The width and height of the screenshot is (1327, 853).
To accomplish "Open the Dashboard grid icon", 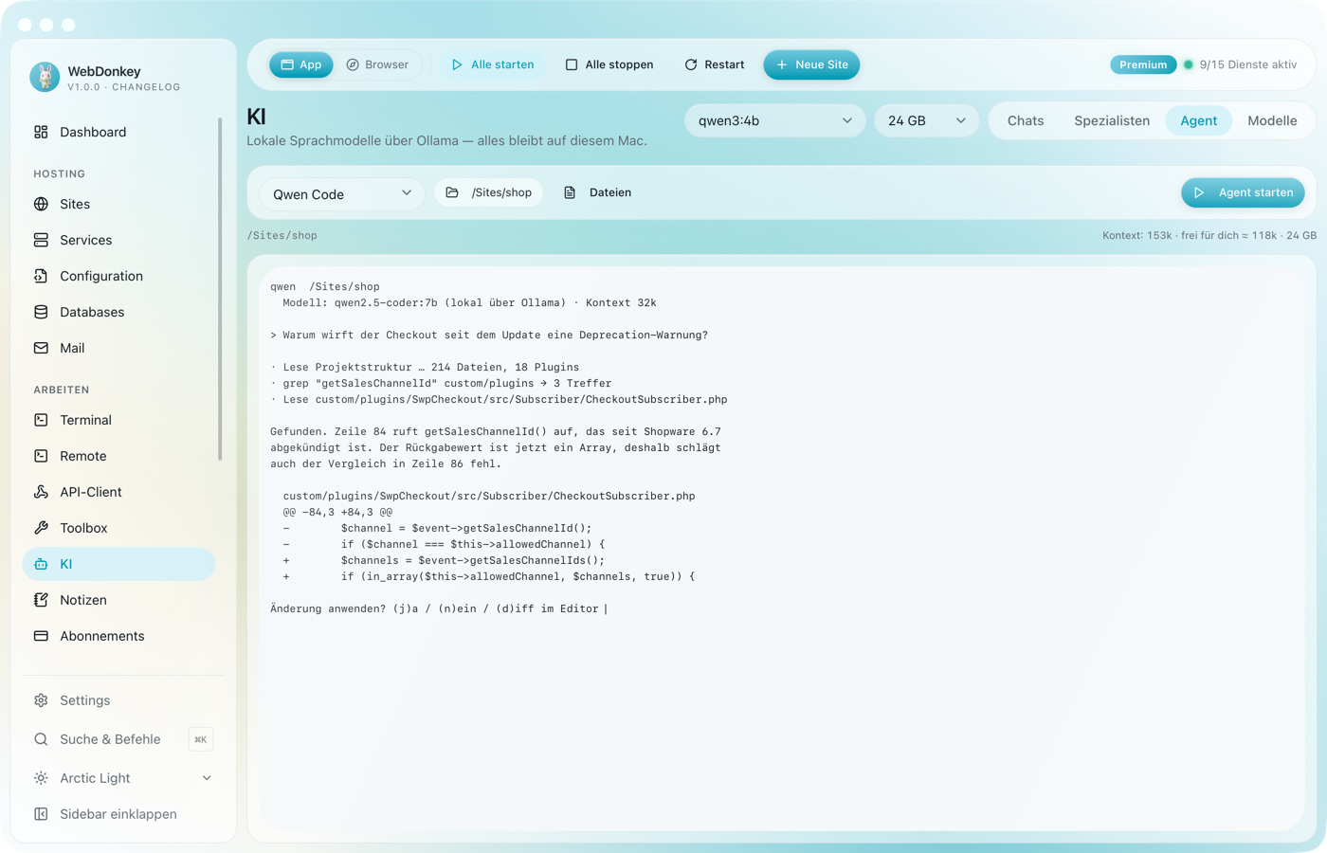I will coord(41,132).
